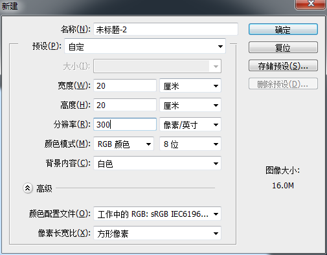Click the 宽度 value field
Screen dimensions: 327x255
[125, 85]
